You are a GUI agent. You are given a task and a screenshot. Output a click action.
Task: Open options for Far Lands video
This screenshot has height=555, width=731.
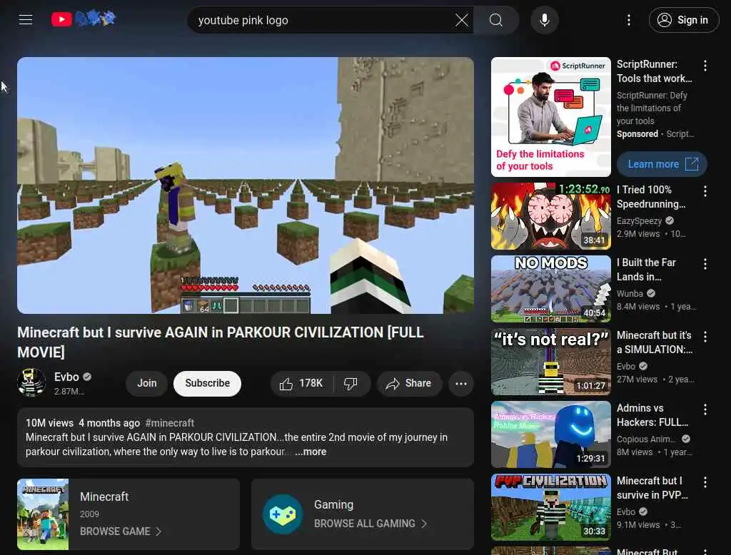pos(705,264)
